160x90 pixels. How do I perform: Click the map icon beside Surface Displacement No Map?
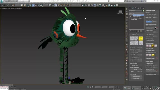coord(141,69)
